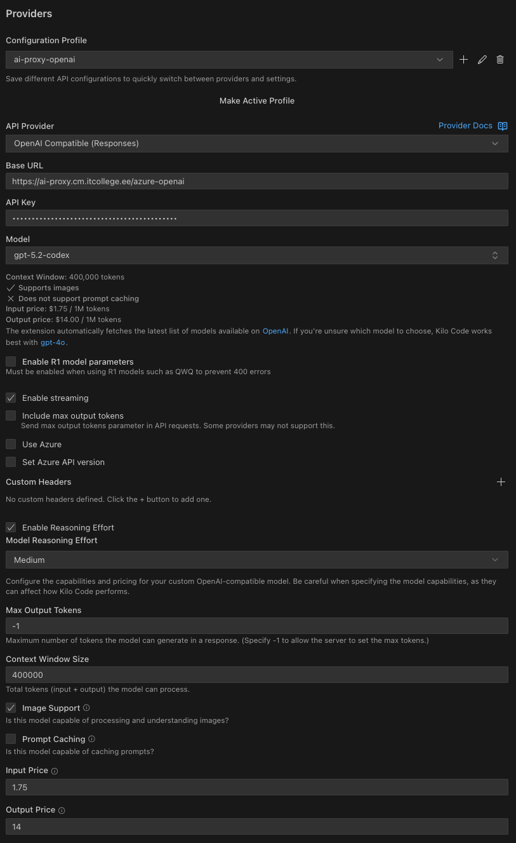Delete the ai-proxy-openai profile via trash icon

click(x=500, y=60)
